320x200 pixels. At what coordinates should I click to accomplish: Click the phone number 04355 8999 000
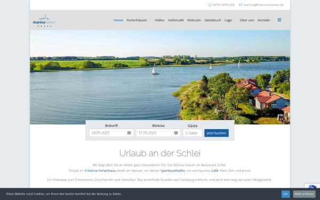coord(223,5)
